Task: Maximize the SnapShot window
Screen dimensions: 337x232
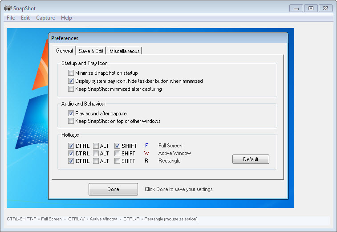Action: pyautogui.click(x=311, y=8)
